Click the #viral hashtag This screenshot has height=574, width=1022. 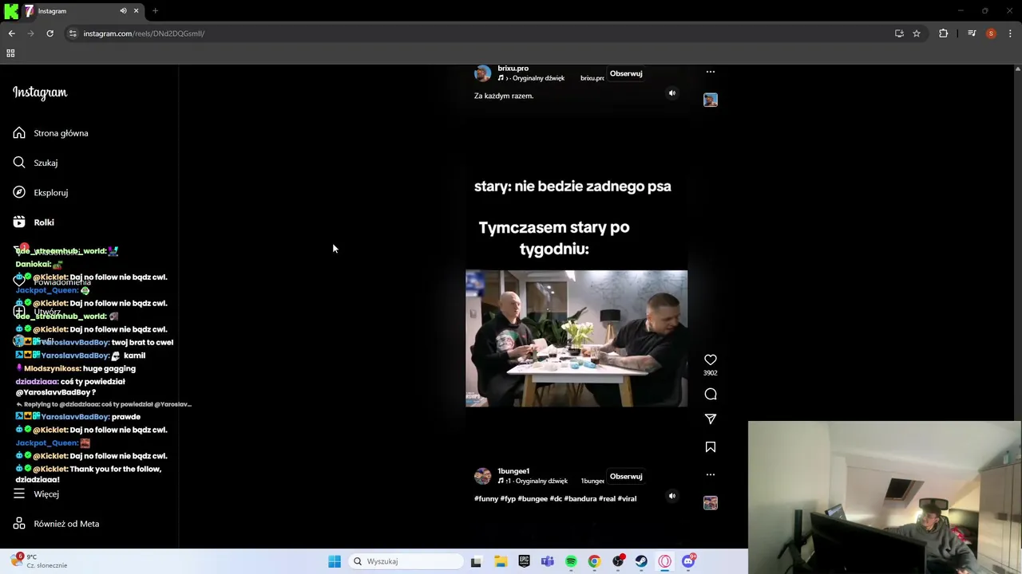pyautogui.click(x=627, y=499)
